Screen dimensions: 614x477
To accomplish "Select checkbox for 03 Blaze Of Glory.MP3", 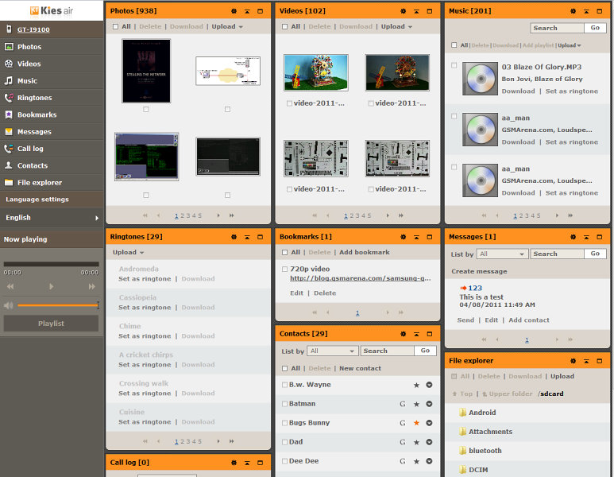I will pyautogui.click(x=454, y=66).
